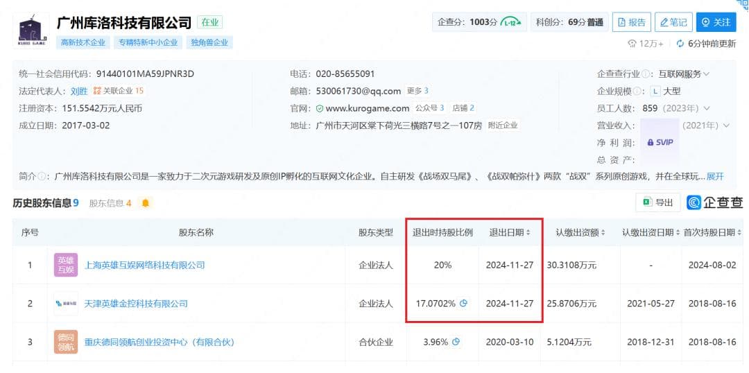The image size is (749, 373).
Task: Expand the company description with 展开
Action: click(x=715, y=176)
